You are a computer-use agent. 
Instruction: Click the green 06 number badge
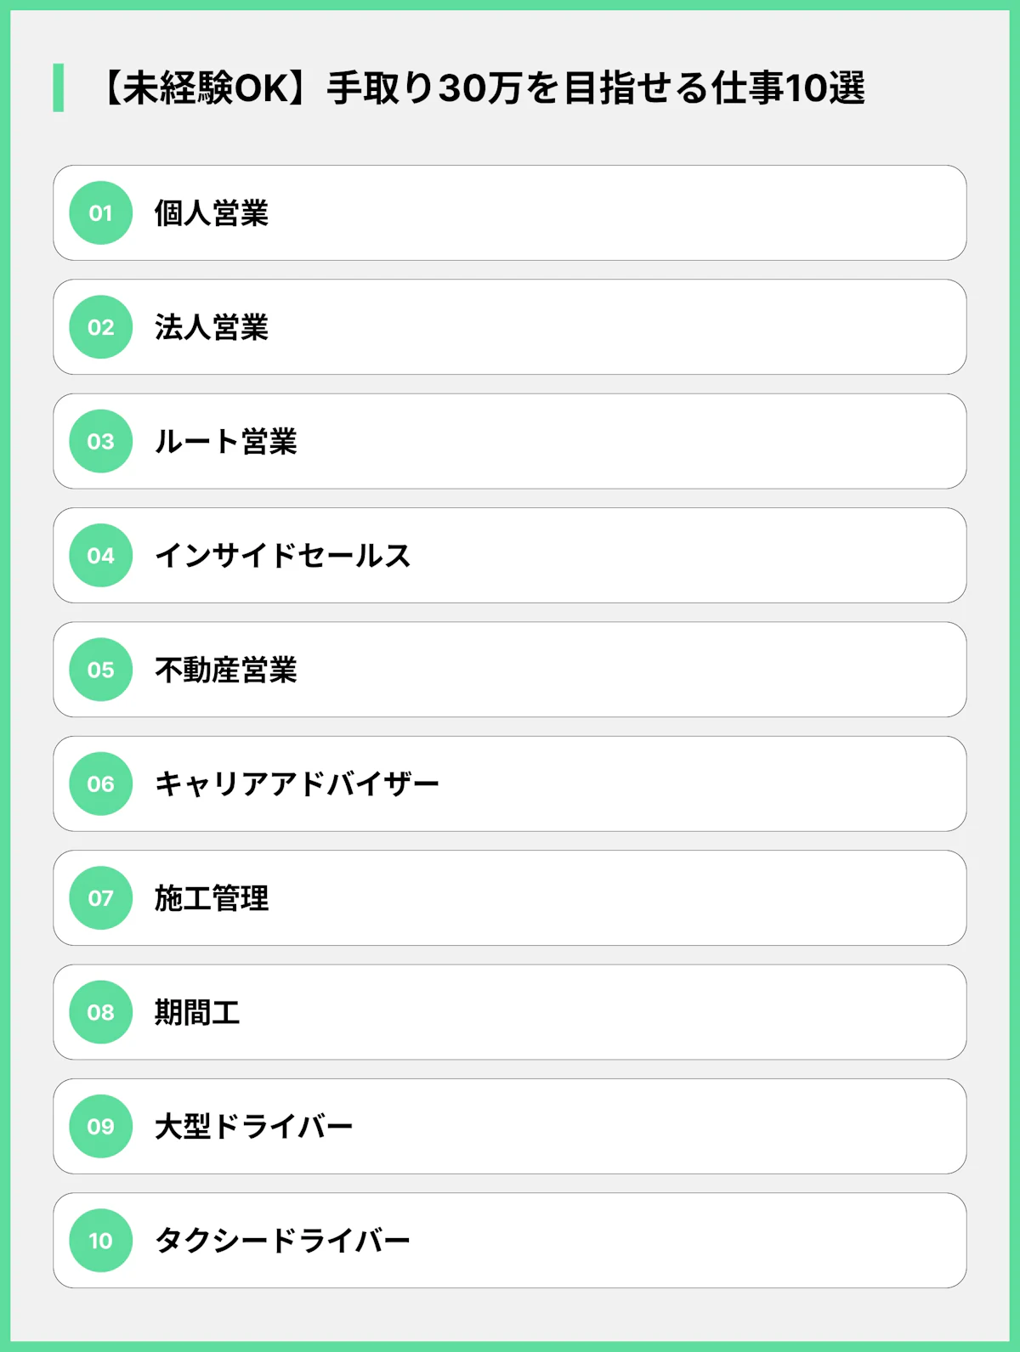point(100,783)
